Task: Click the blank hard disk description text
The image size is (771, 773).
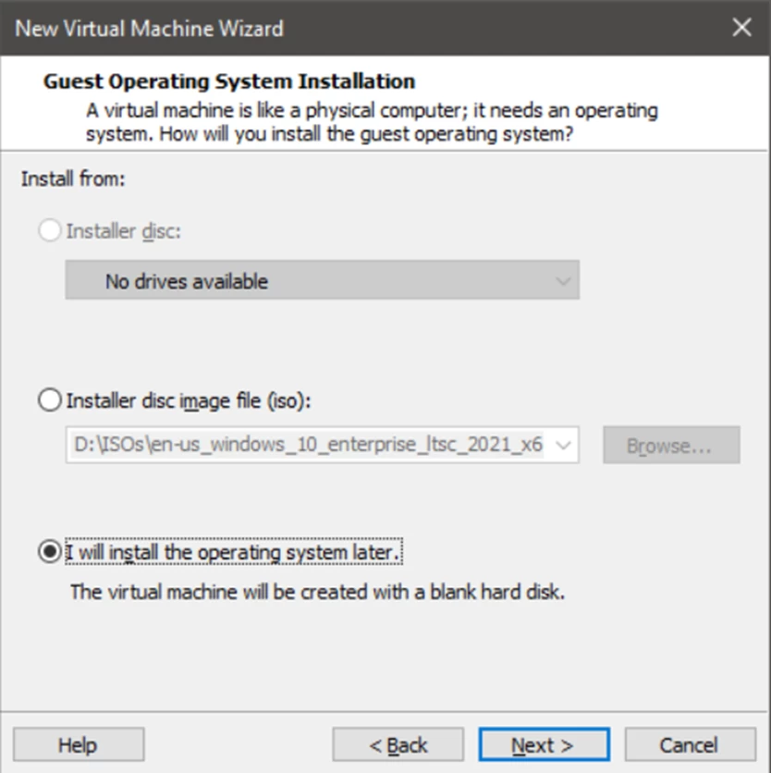Action: click(x=317, y=592)
